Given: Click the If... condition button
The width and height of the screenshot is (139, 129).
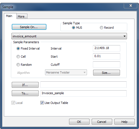Looking at the screenshot, I should (x=25, y=85).
